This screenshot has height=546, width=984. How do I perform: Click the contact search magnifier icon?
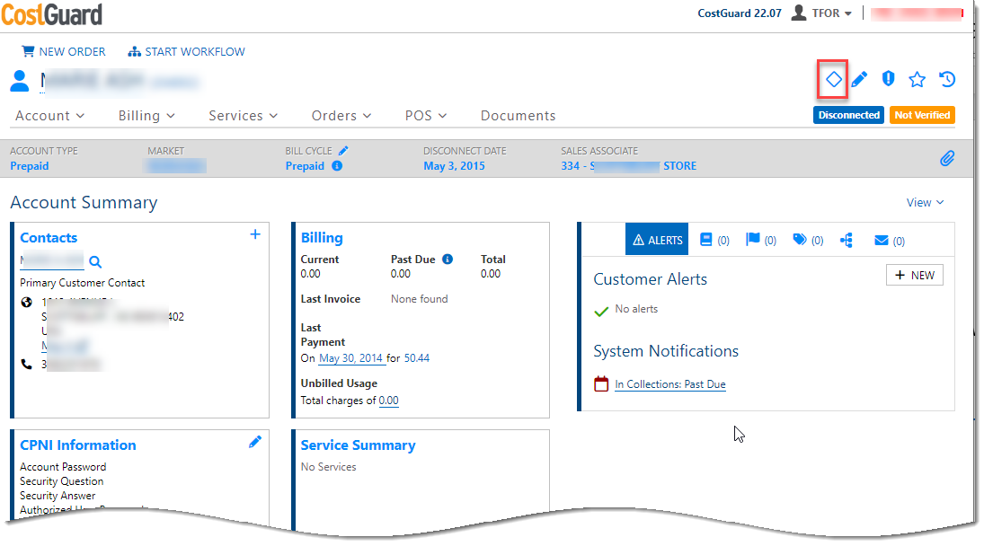94,262
